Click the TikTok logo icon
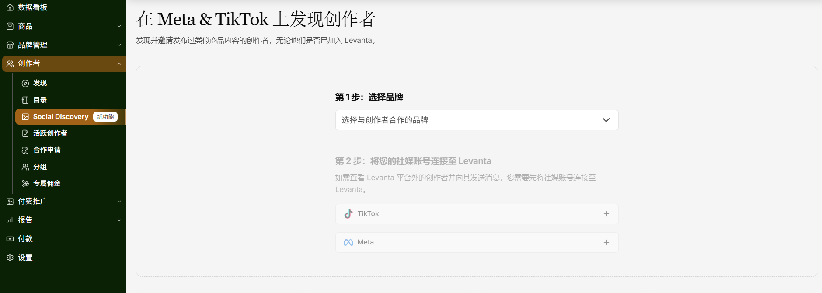This screenshot has height=293, width=822. click(348, 214)
